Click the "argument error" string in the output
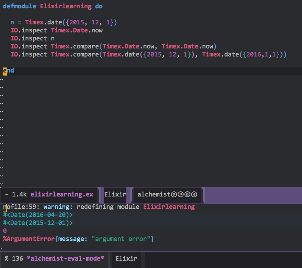 [x=121, y=239]
